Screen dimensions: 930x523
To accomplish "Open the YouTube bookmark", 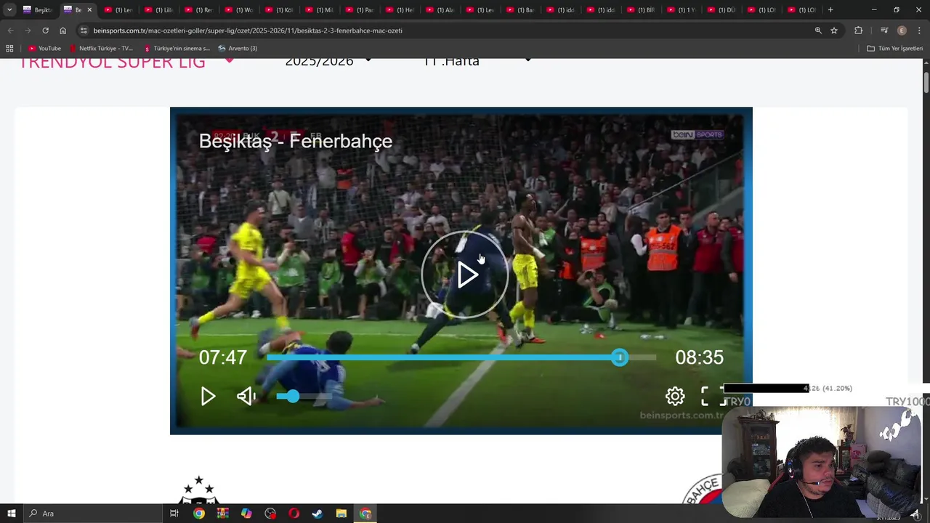I will (45, 48).
